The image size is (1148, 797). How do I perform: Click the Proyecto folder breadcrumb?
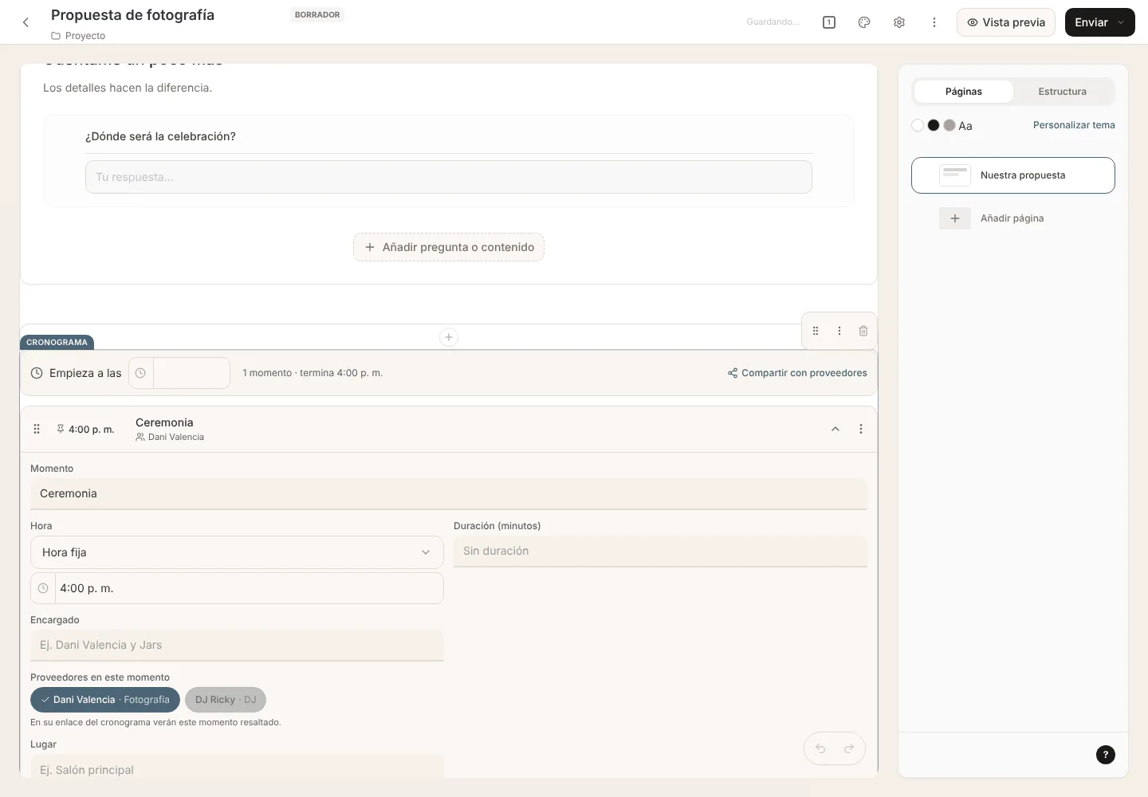click(x=78, y=36)
